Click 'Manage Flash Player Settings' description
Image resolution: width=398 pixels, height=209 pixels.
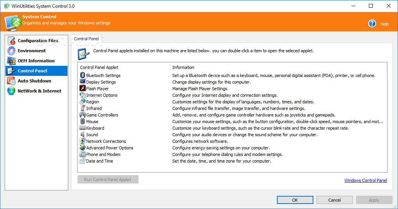pos(200,89)
